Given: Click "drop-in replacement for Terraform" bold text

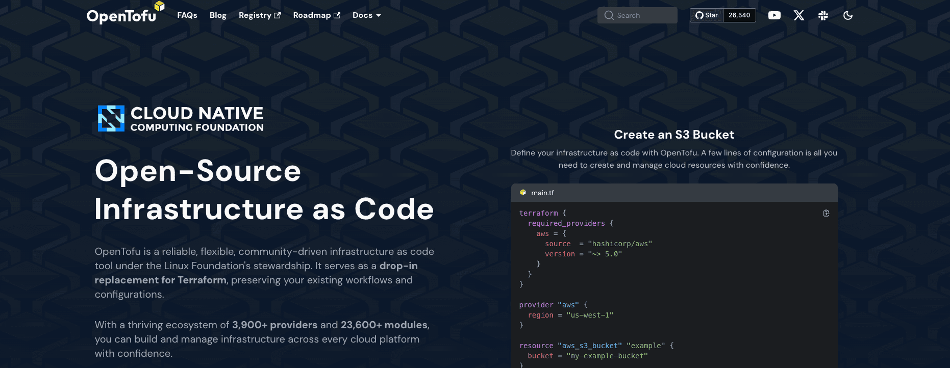Looking at the screenshot, I should [x=256, y=273].
